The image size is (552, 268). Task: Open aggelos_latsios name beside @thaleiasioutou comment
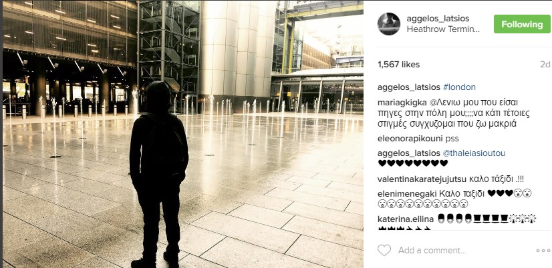click(x=409, y=153)
